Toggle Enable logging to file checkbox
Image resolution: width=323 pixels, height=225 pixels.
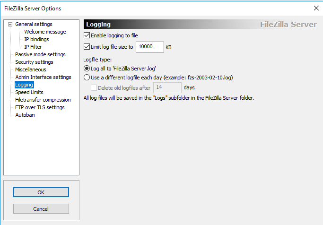coord(87,35)
